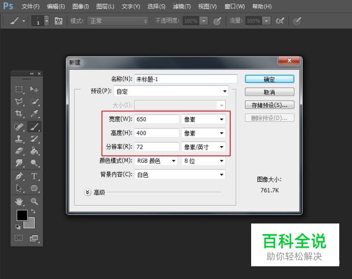Viewport: 352px width, 279px height.
Task: Open the flow slider dropdown
Action: pos(266,21)
